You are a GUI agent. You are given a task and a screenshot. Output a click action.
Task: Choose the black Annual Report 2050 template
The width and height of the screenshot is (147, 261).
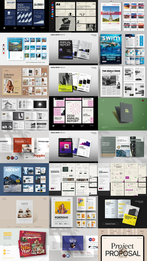tap(73, 49)
